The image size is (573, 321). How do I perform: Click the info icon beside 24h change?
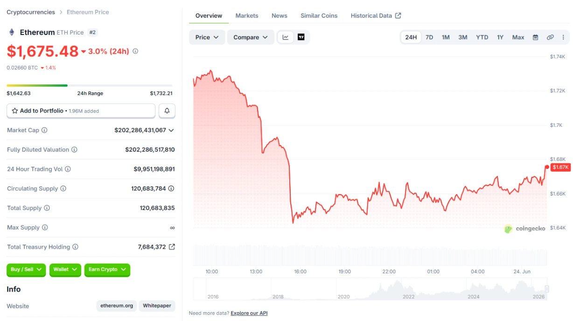(135, 51)
